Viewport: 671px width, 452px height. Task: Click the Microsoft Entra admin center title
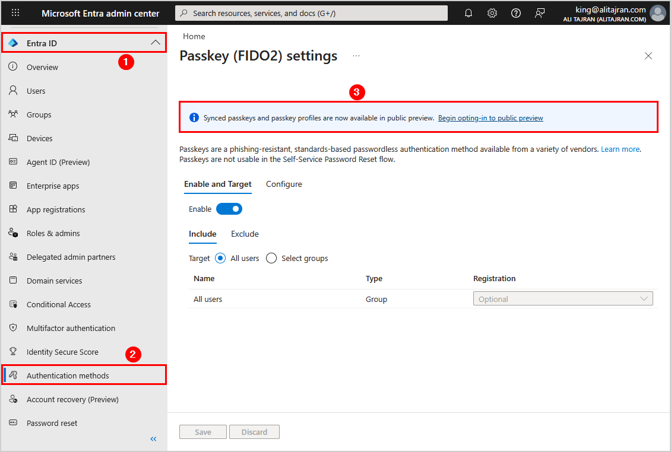click(x=100, y=13)
